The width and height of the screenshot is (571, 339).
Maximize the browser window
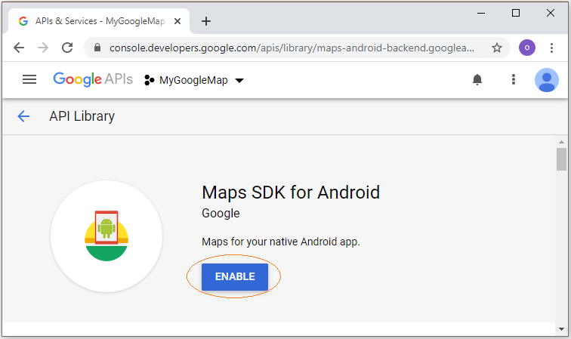(516, 14)
